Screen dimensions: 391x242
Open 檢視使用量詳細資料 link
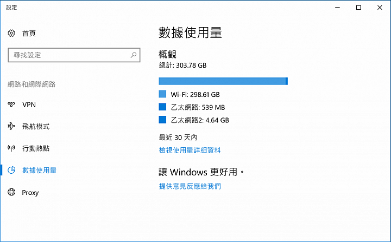point(190,150)
